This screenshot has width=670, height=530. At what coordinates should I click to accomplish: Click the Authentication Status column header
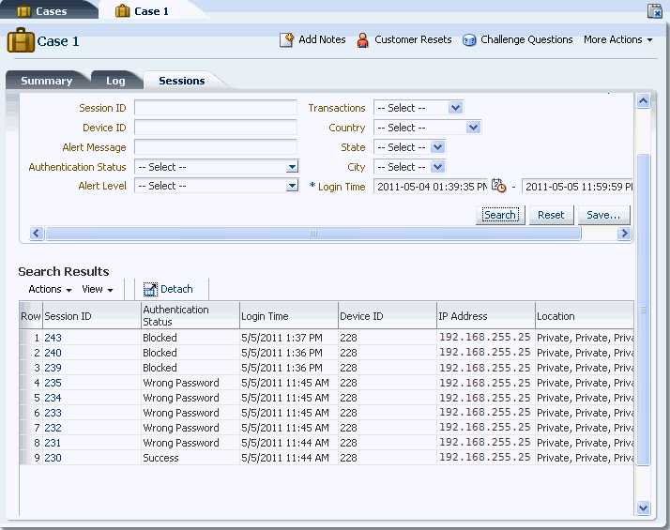click(x=190, y=315)
